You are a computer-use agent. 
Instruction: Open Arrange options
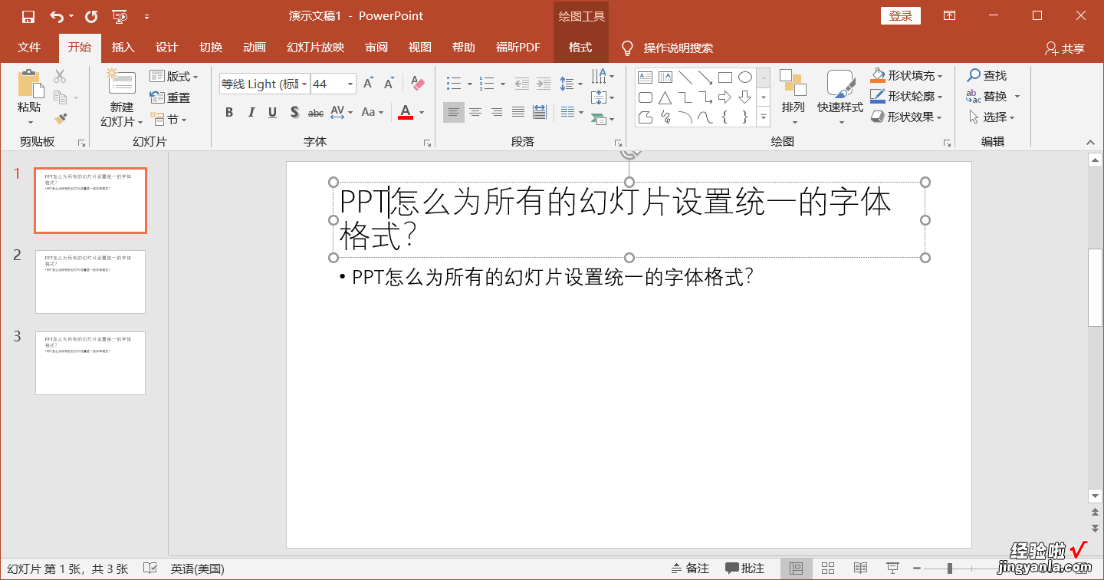793,97
